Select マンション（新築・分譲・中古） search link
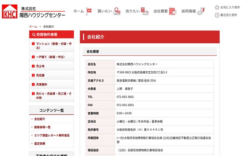 [54, 46]
